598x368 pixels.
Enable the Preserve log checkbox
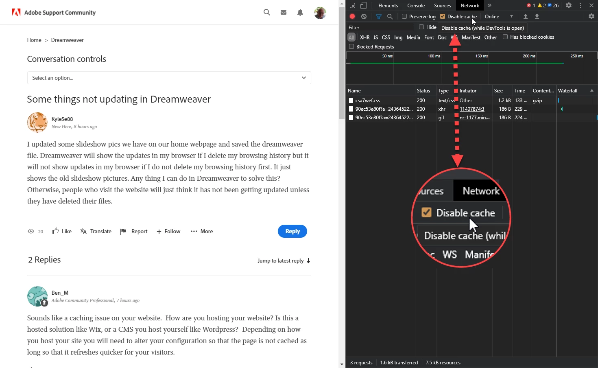tap(404, 16)
